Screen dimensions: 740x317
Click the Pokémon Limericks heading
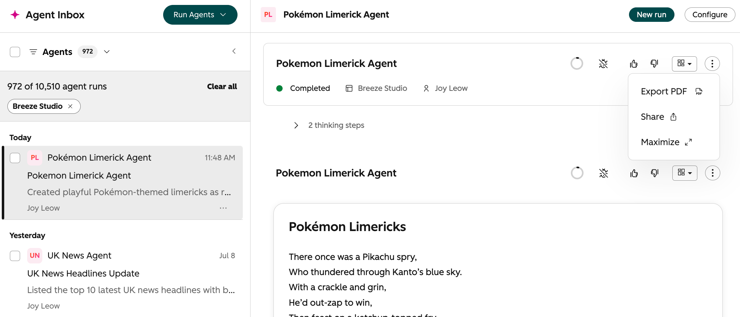pyautogui.click(x=347, y=227)
